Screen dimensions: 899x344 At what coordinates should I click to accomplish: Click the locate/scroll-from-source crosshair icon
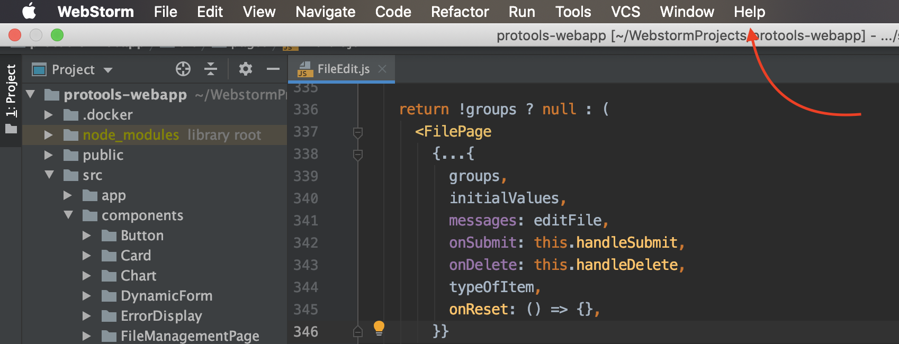[x=183, y=69]
